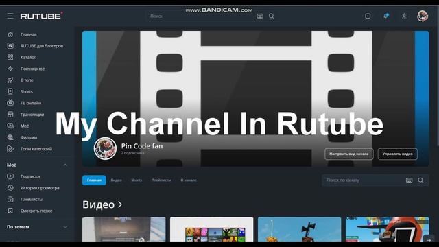Switch to the Shorts channel tab
439x247 pixels.
(x=137, y=180)
